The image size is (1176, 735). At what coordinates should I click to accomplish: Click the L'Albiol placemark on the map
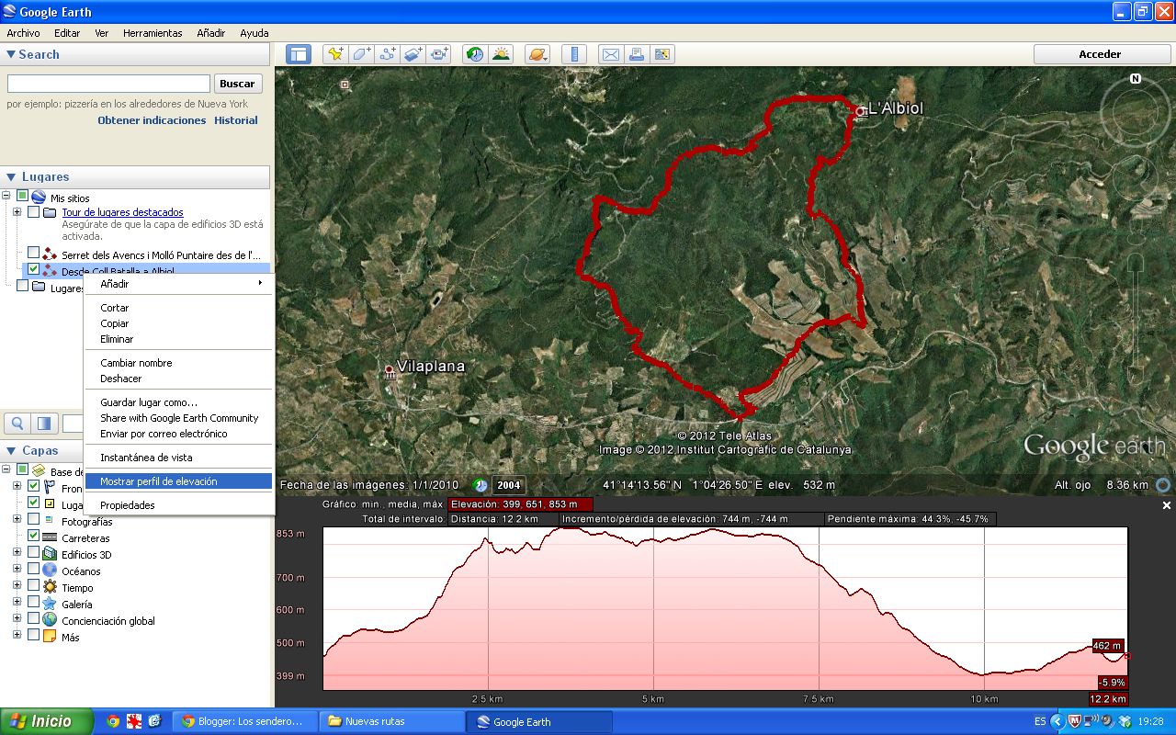861,111
